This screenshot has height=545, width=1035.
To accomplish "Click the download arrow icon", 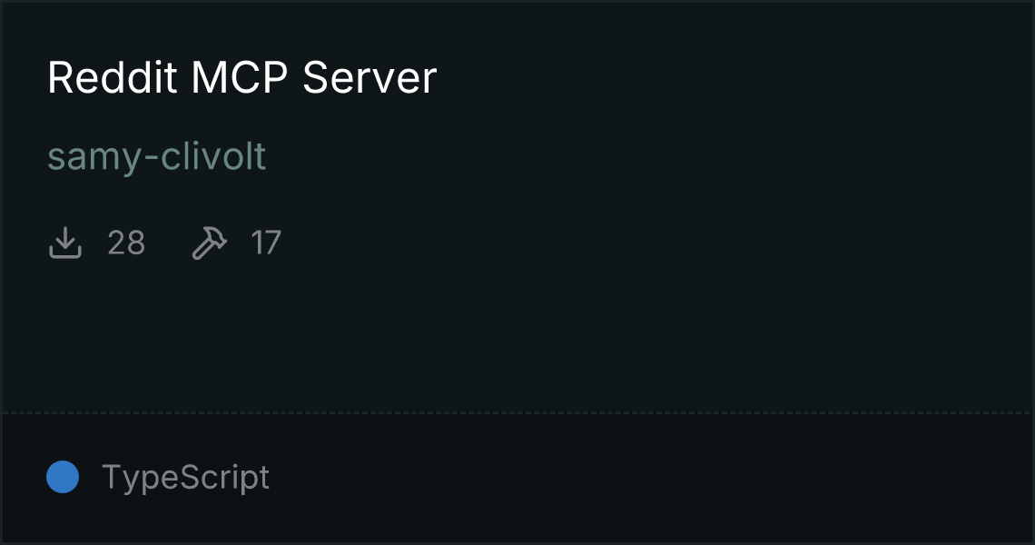I will coord(65,243).
